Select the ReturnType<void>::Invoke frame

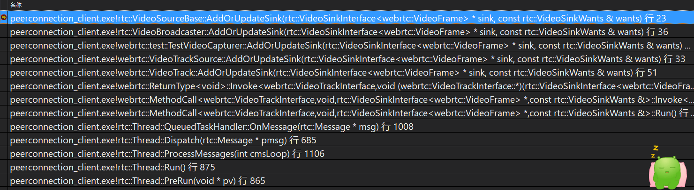(x=352, y=86)
